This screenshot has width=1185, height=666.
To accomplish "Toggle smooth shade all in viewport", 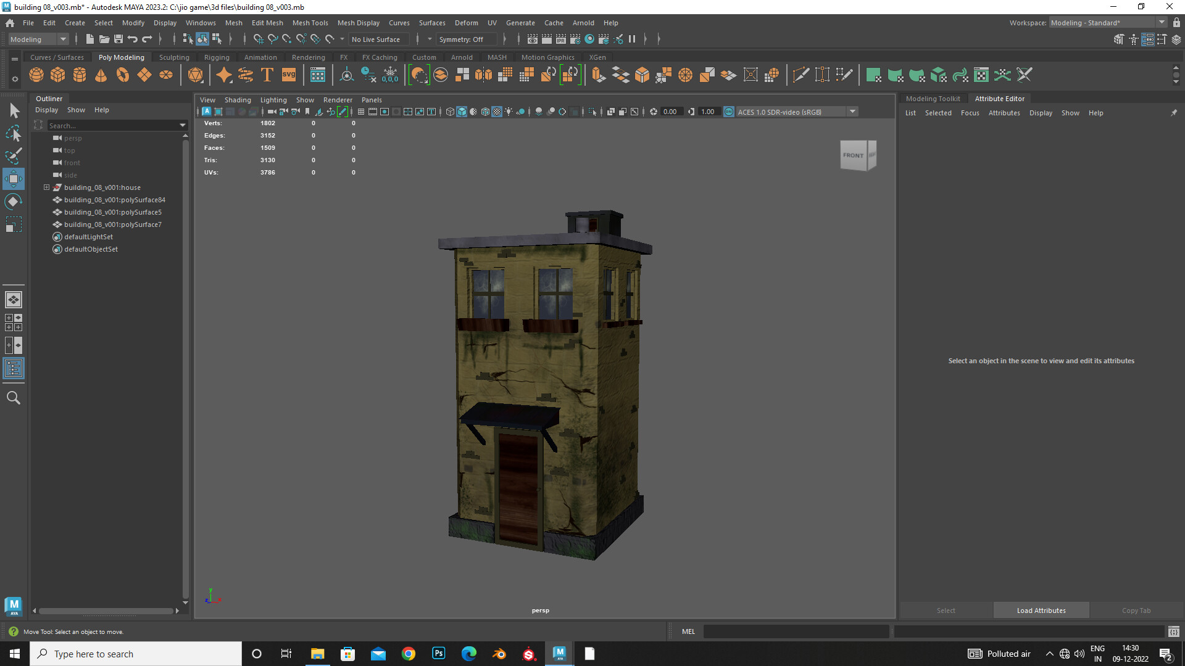I will (x=462, y=112).
